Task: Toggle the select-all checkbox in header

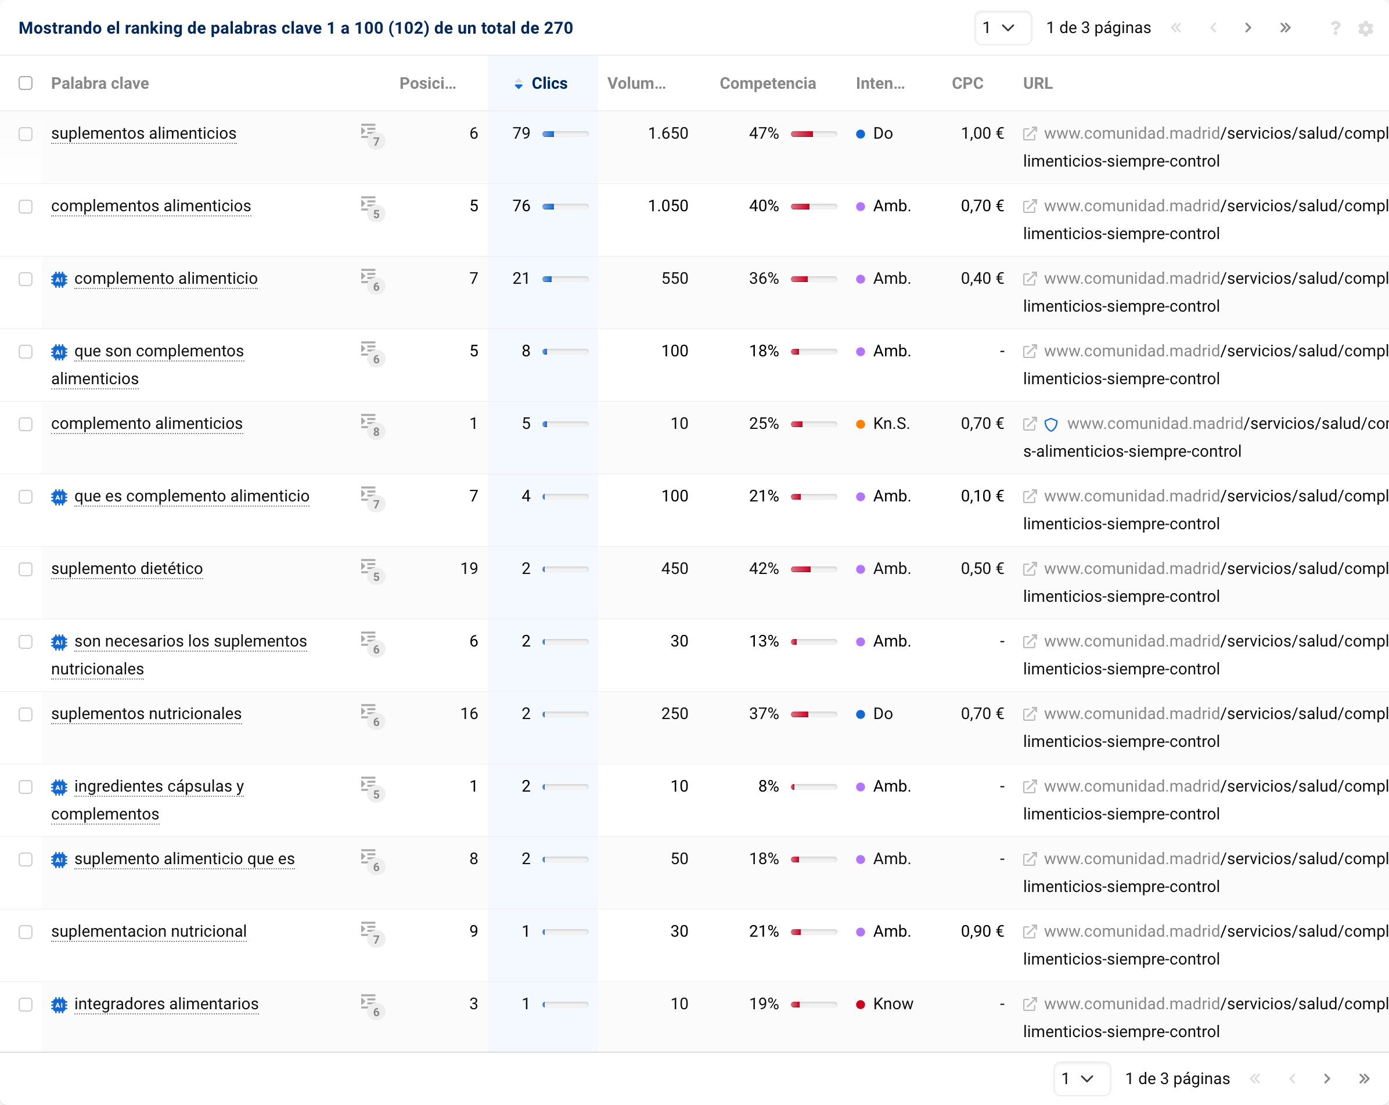Action: (26, 83)
